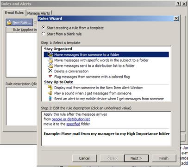
Task: Click icon next to 'Move messages with specific words'
Action: [50, 60]
